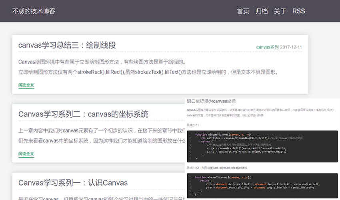Image resolution: width=340 pixels, height=200 pixels.
Task: Open post Canvas学习系列二：canvas的坐标系统
Action: tap(83, 114)
